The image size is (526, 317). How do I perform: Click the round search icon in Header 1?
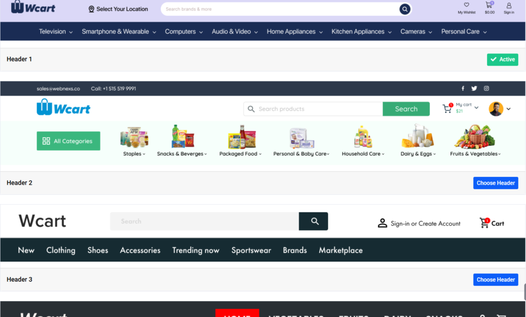[x=405, y=9]
